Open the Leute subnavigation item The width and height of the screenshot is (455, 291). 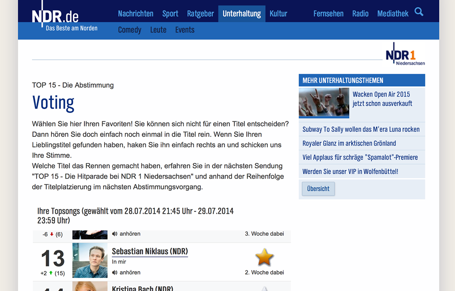158,30
